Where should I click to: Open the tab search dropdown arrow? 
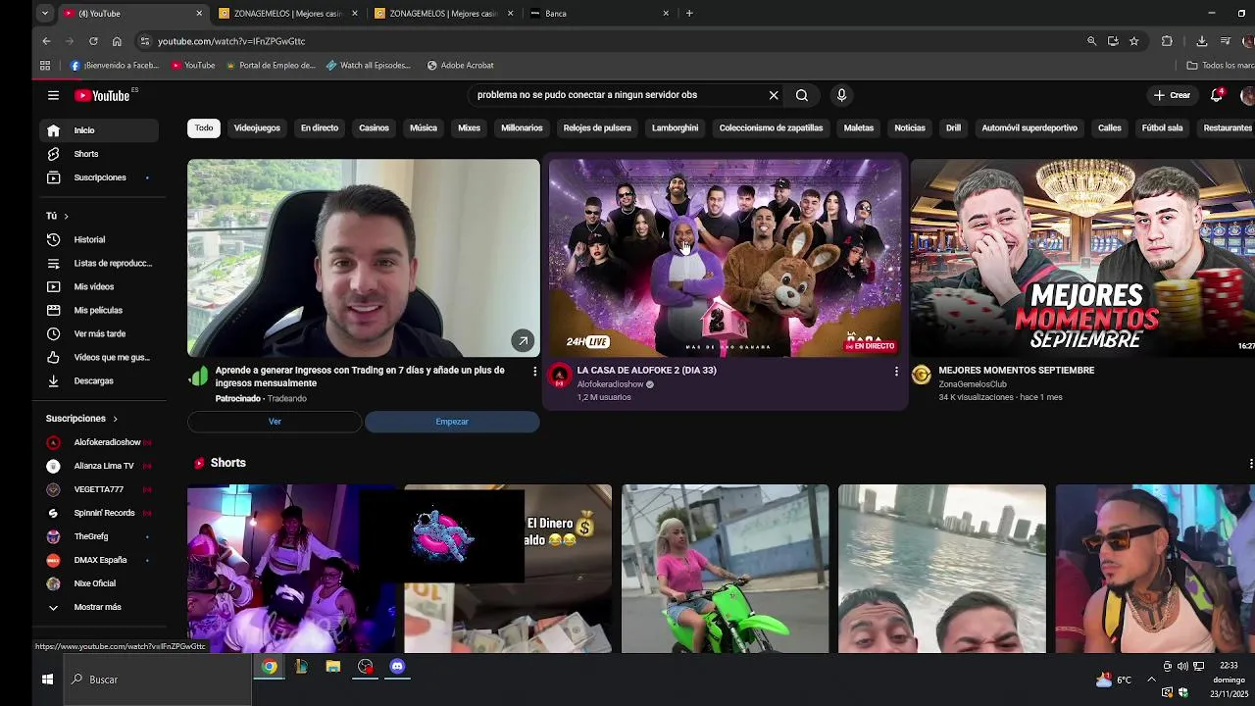[x=45, y=14]
